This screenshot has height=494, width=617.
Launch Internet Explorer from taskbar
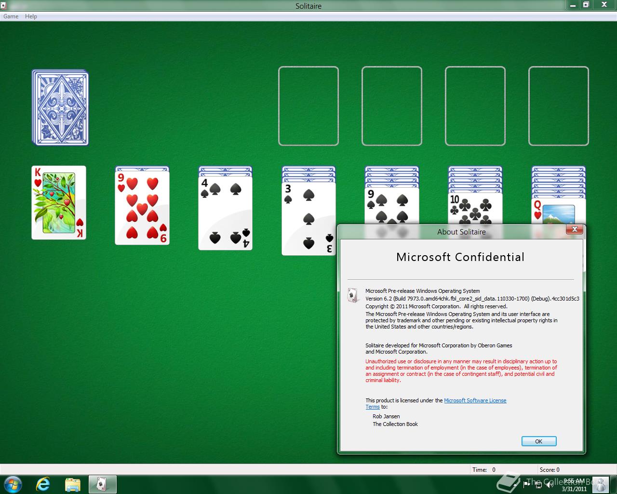43,484
